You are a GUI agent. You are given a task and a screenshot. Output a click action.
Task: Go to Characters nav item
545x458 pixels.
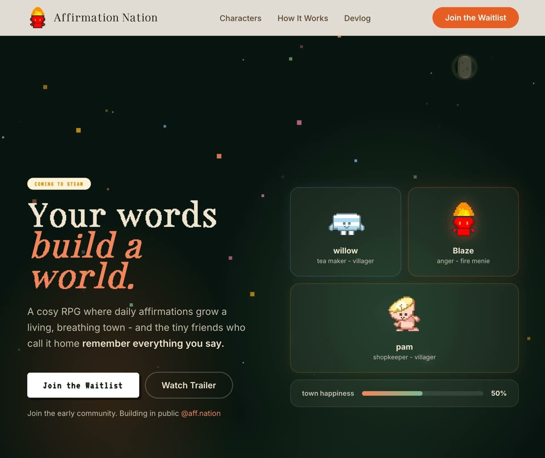pos(240,18)
